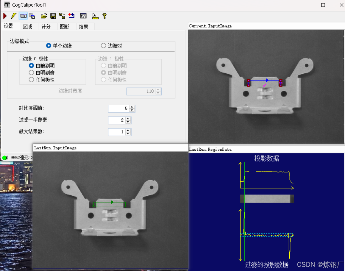Click the 对比度阈值 input field

click(118, 108)
